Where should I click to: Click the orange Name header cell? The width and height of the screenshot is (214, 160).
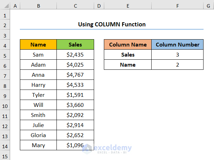38,45
